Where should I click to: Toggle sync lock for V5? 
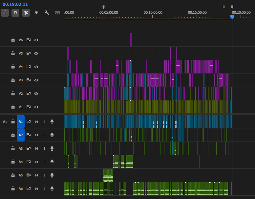[x=29, y=53]
